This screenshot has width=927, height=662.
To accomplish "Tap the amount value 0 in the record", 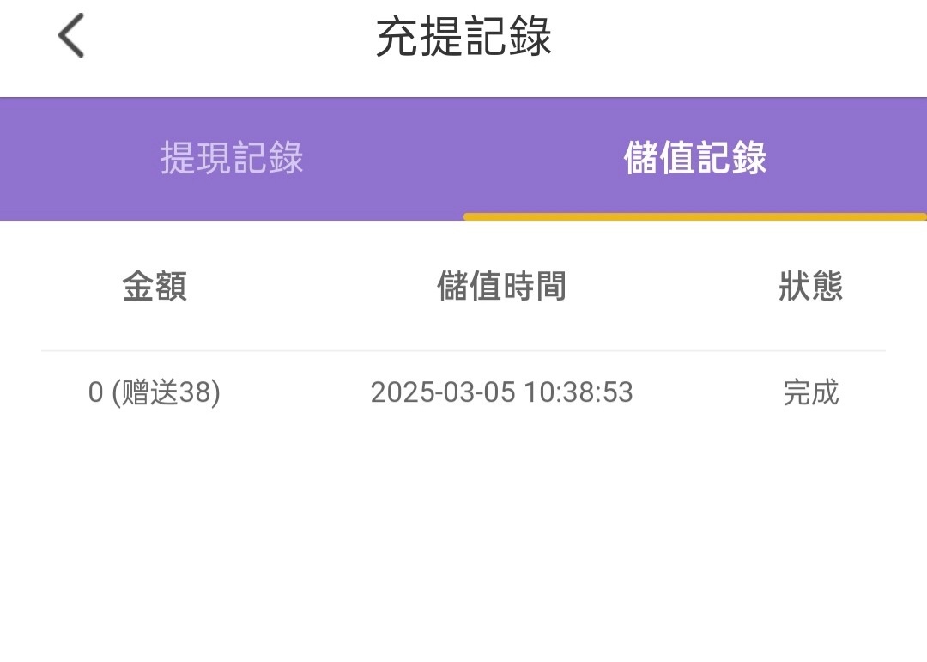I will click(95, 393).
